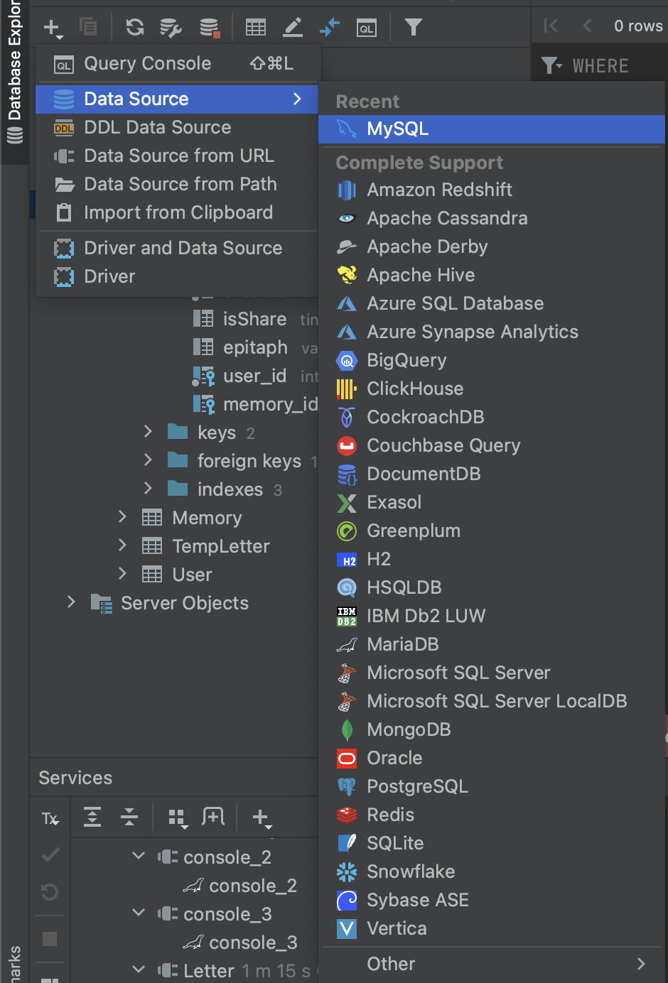Select BigQuery data source
668x983 pixels.
coord(492,360)
